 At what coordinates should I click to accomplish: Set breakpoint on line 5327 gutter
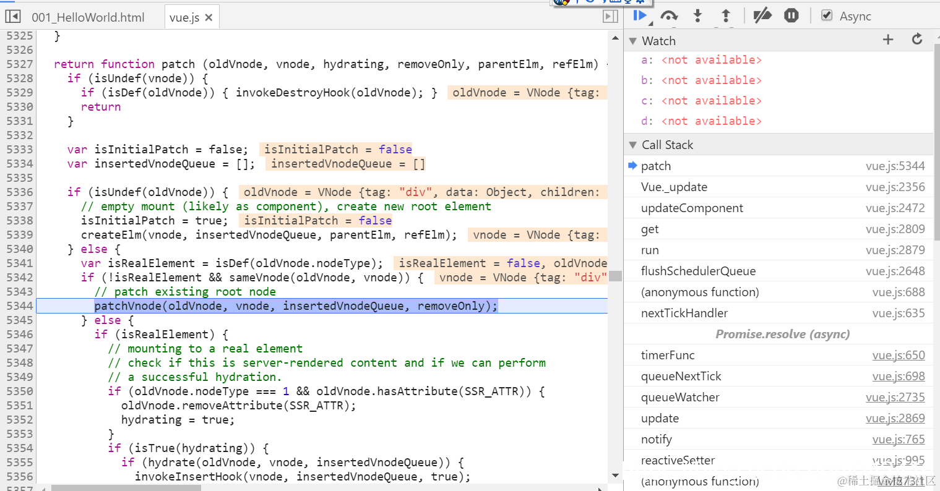(x=20, y=64)
